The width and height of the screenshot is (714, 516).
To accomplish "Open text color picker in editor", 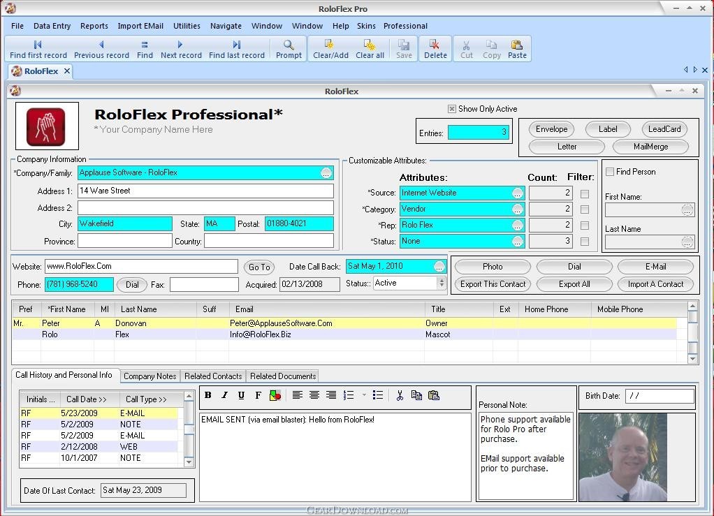I will (275, 395).
